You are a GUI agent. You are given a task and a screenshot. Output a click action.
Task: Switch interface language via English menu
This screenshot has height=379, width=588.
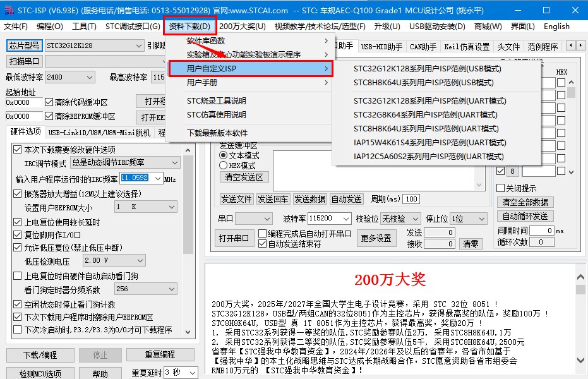tap(556, 27)
